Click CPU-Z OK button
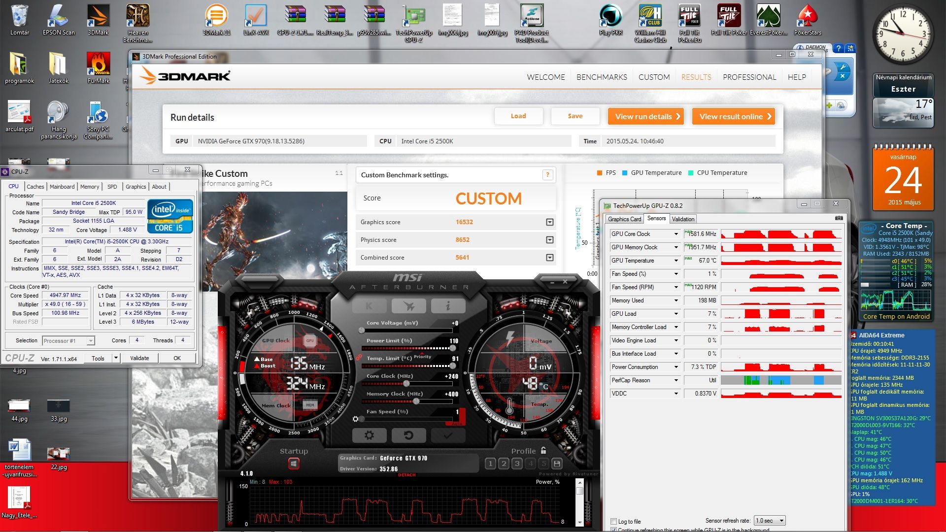Screen dimensions: 946x532 click(x=177, y=358)
